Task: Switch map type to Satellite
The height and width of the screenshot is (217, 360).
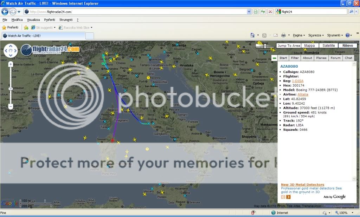Action: click(x=329, y=45)
